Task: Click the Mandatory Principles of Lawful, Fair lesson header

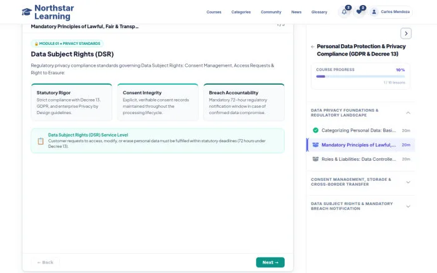Action: [84, 26]
